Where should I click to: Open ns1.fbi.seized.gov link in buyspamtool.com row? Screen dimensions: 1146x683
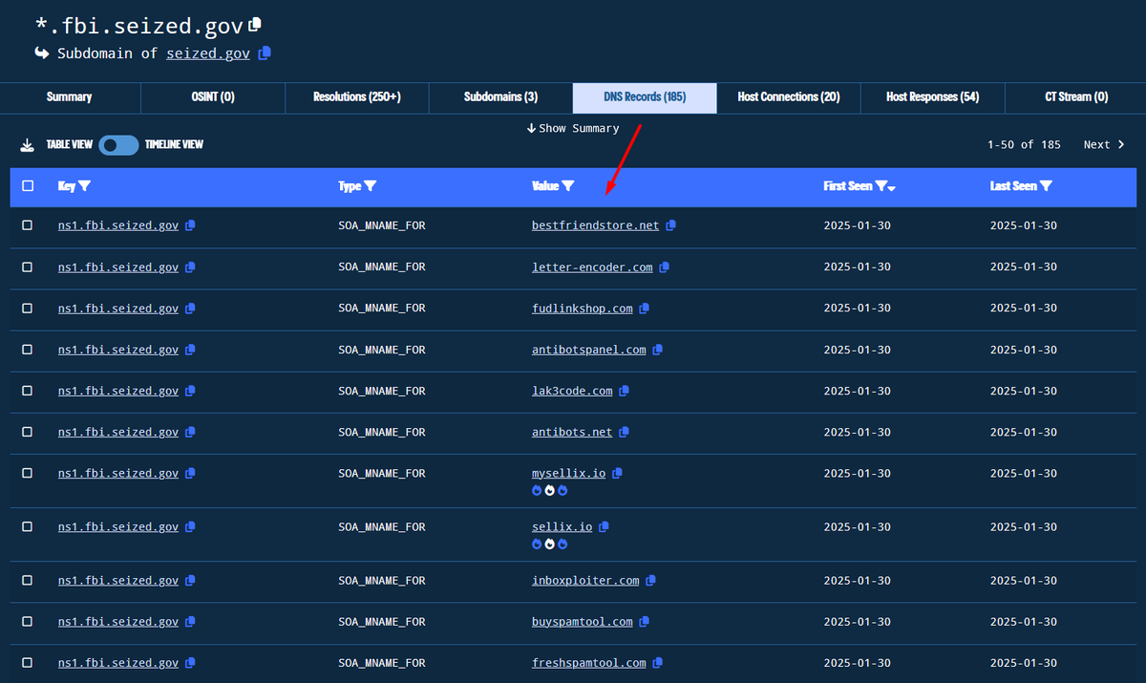click(118, 621)
